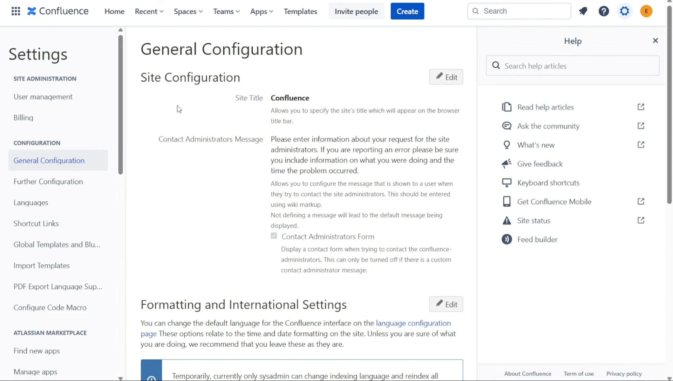Expand the Teams dropdown menu
The width and height of the screenshot is (673, 381).
coord(226,11)
